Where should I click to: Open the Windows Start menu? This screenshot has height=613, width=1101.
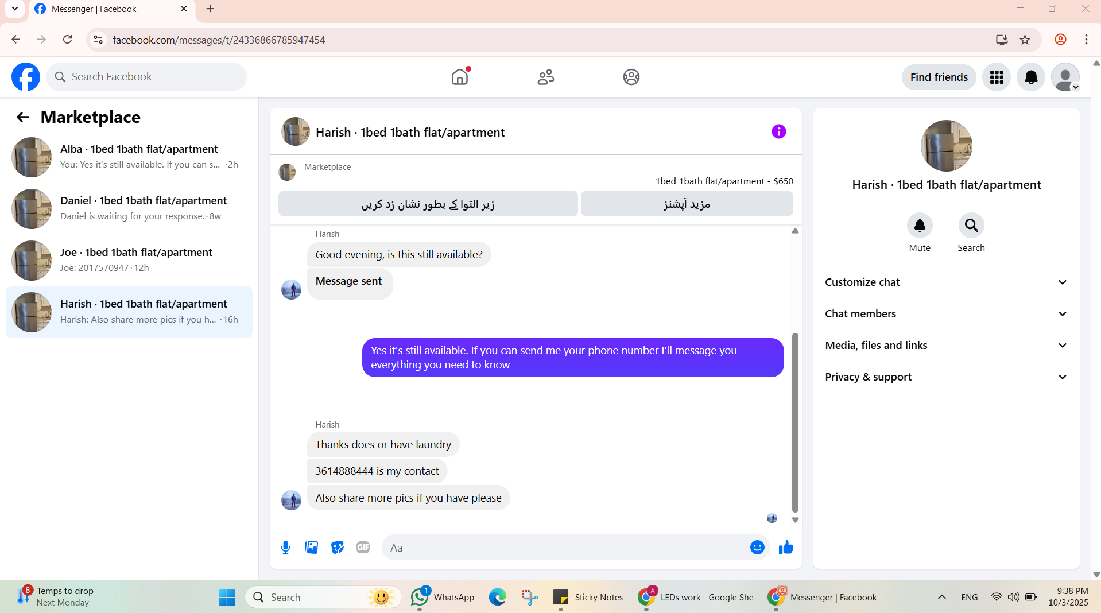(x=227, y=598)
